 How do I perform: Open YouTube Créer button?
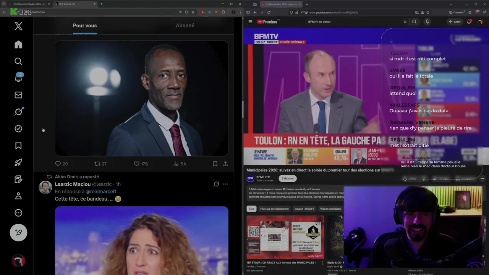[455, 22]
